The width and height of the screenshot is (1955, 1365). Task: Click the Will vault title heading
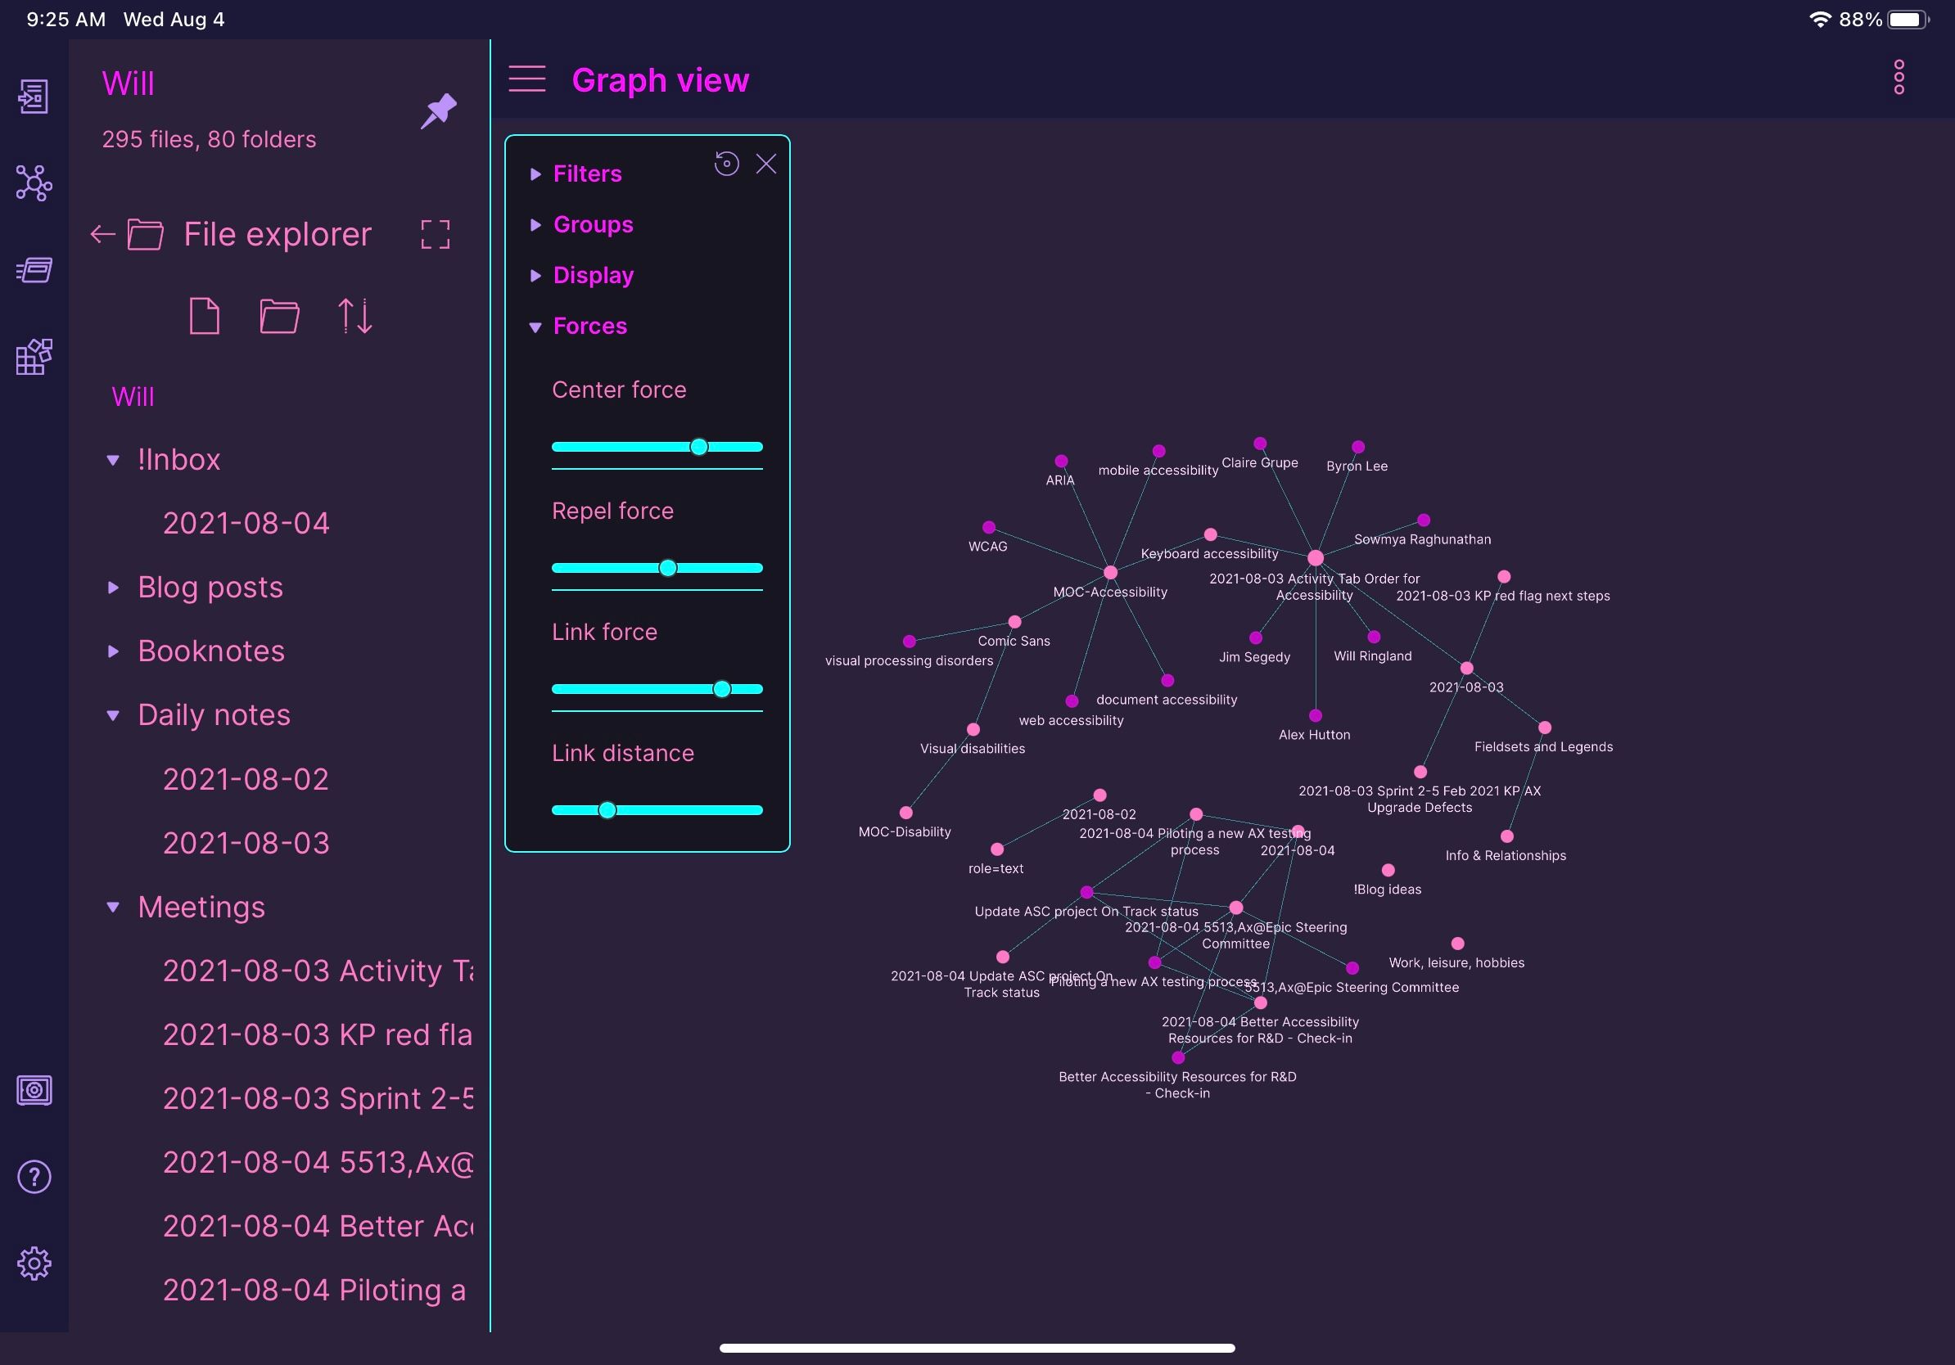tap(128, 83)
